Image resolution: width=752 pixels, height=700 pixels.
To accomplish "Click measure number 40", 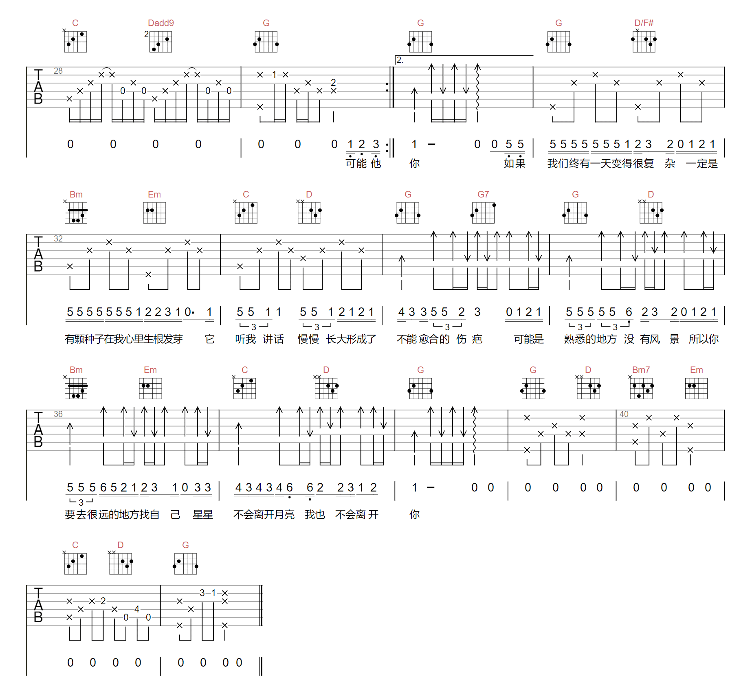I will point(624,414).
